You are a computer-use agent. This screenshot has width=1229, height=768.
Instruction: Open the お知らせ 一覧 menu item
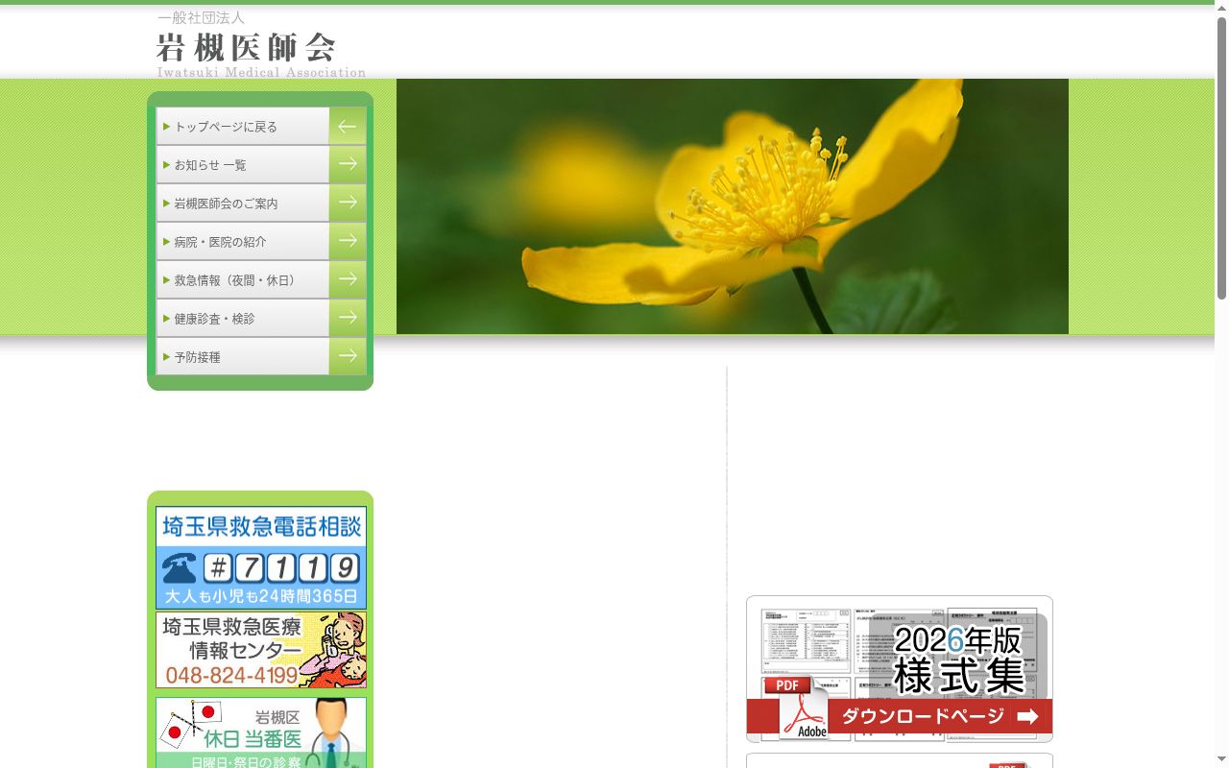tap(261, 164)
